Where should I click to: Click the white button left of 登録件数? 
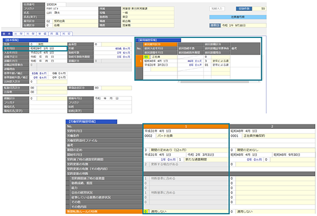click(x=217, y=9)
